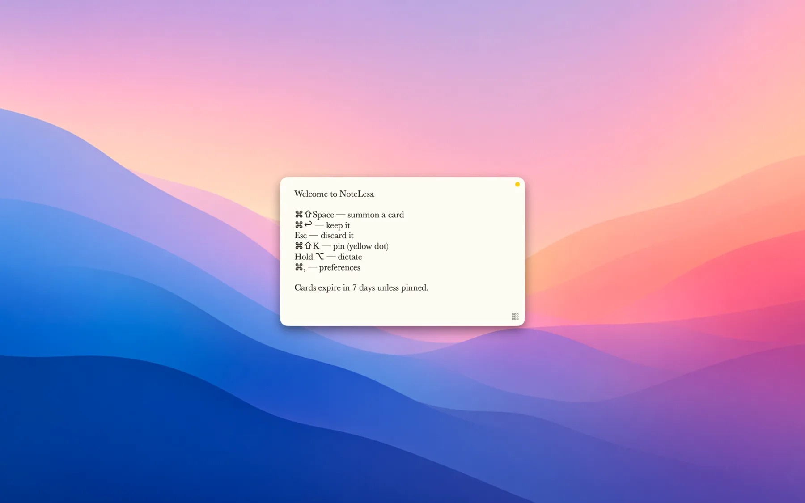This screenshot has width=805, height=503.
Task: Place cursor in 'Welcome to NoteLess.' line
Action: [335, 194]
